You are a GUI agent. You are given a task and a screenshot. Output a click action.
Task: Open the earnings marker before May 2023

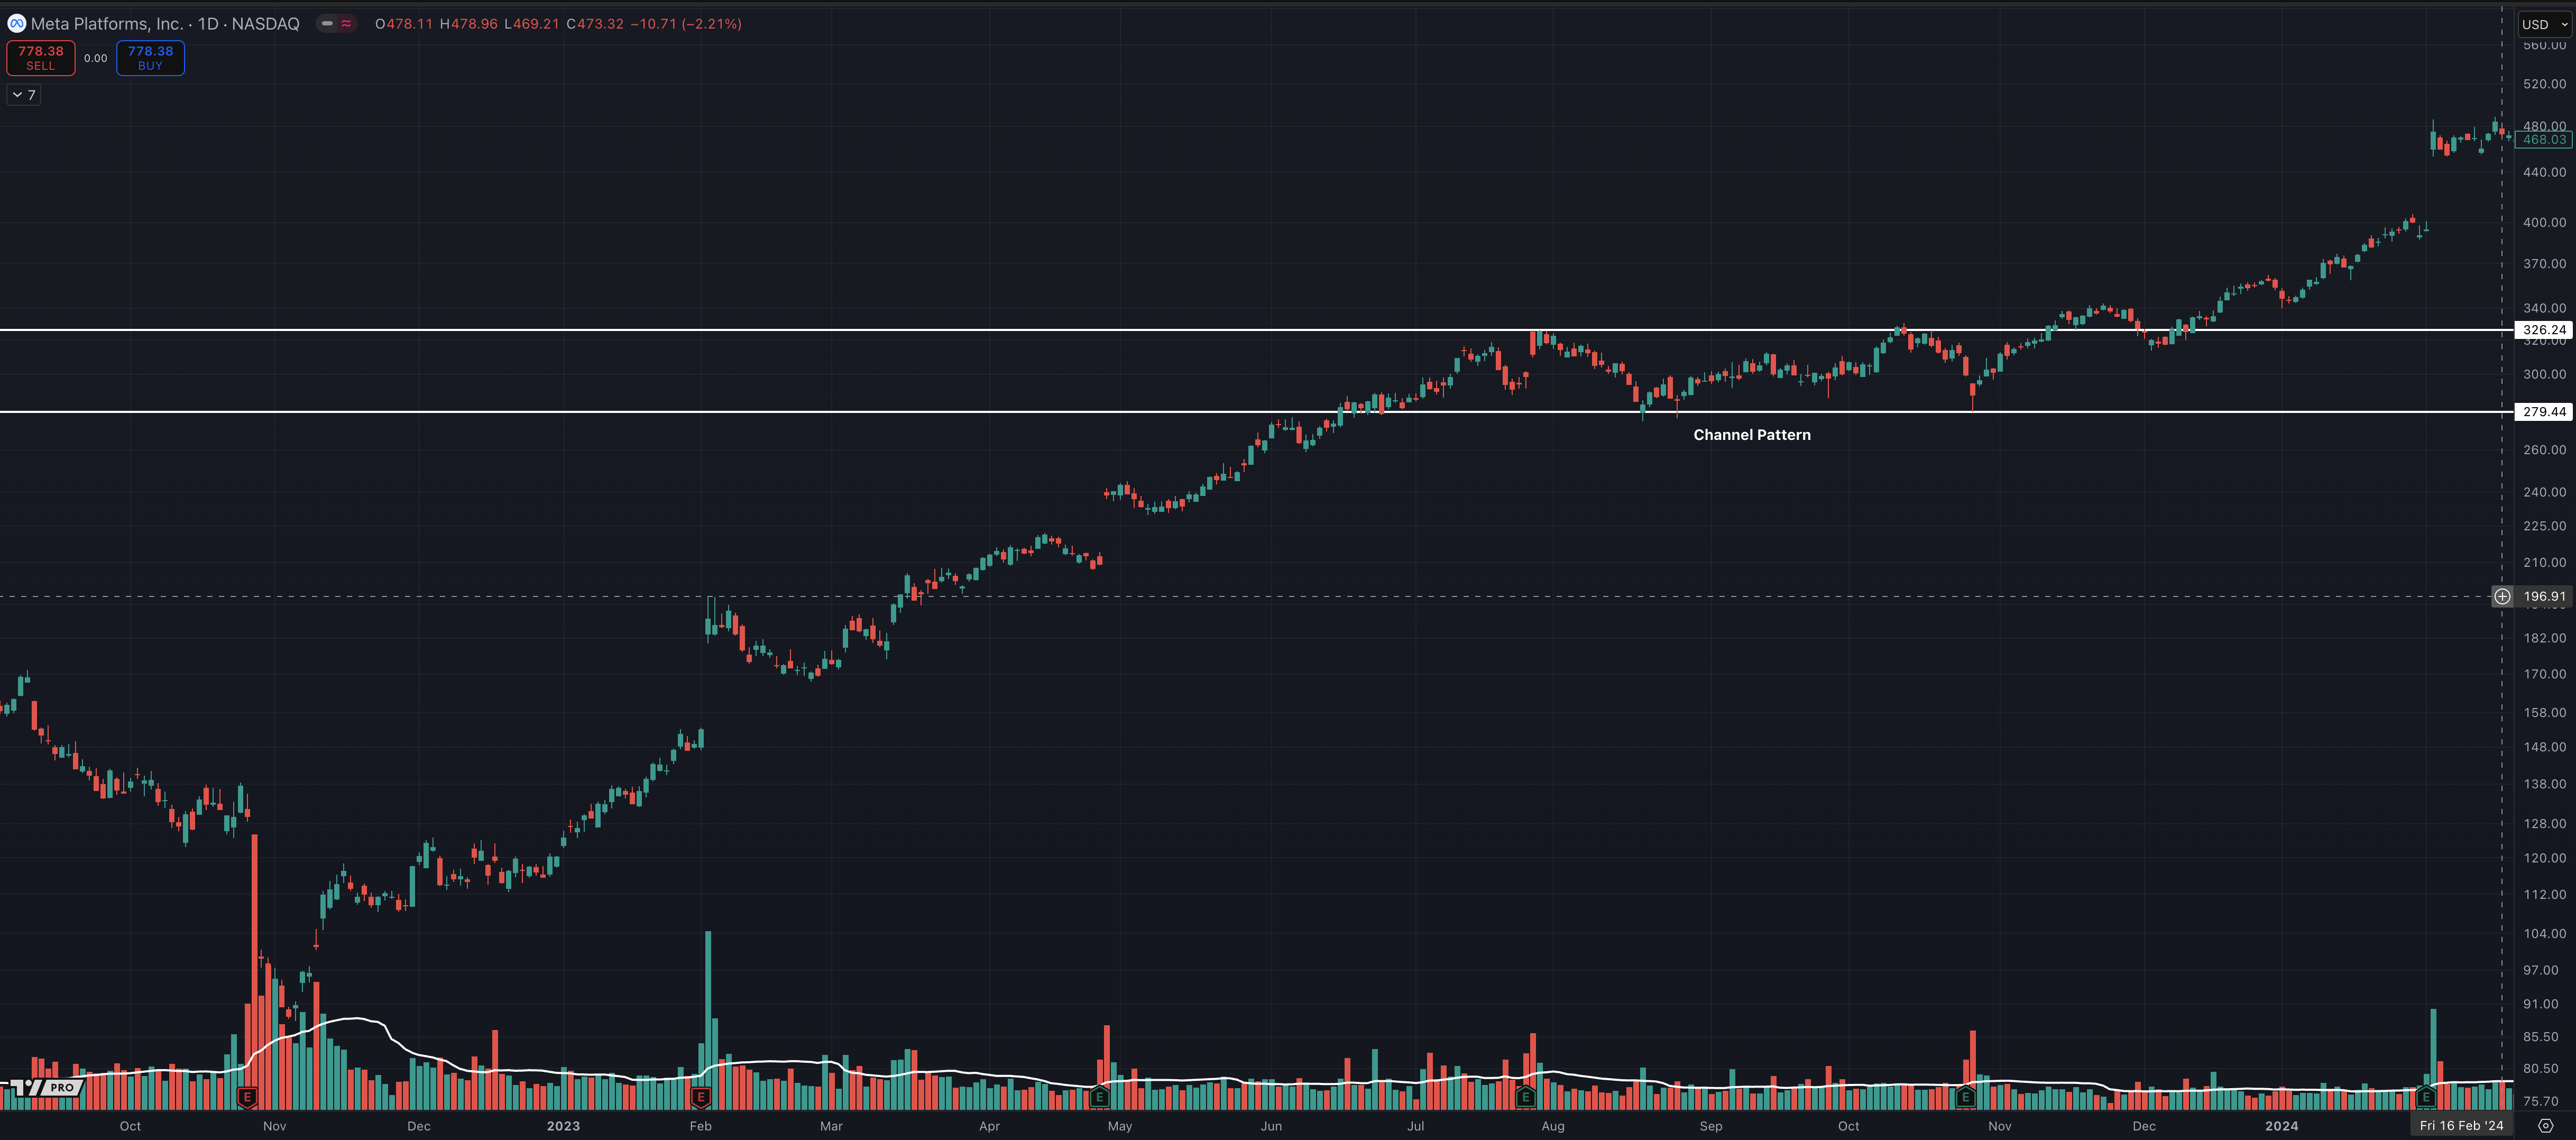point(1099,1097)
